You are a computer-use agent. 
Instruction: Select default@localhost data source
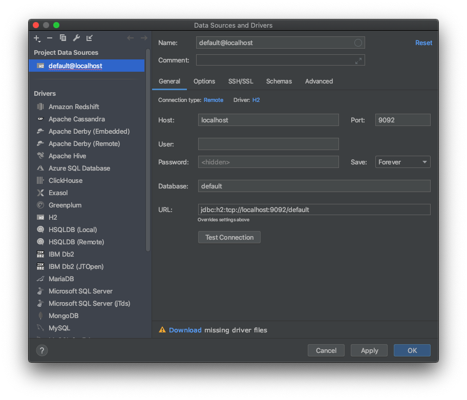click(x=87, y=66)
